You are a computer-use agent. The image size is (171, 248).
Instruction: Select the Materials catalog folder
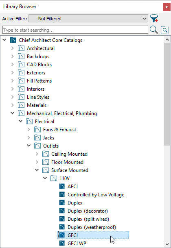click(x=37, y=105)
